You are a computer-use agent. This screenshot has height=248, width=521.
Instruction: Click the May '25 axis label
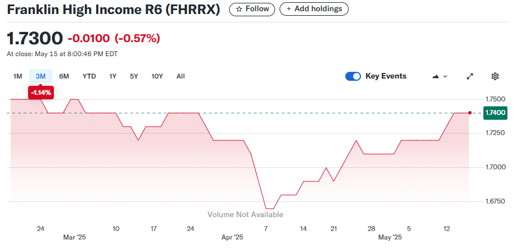click(x=390, y=238)
